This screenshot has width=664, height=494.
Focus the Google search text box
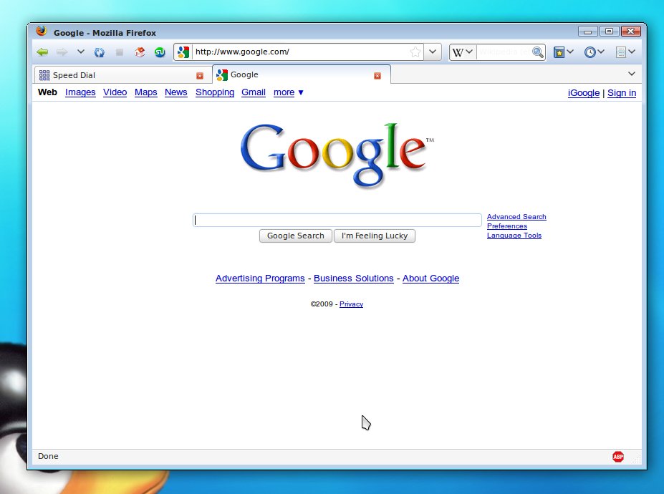[x=337, y=220]
